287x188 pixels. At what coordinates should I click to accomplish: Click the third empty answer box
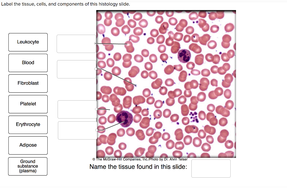[77, 109]
